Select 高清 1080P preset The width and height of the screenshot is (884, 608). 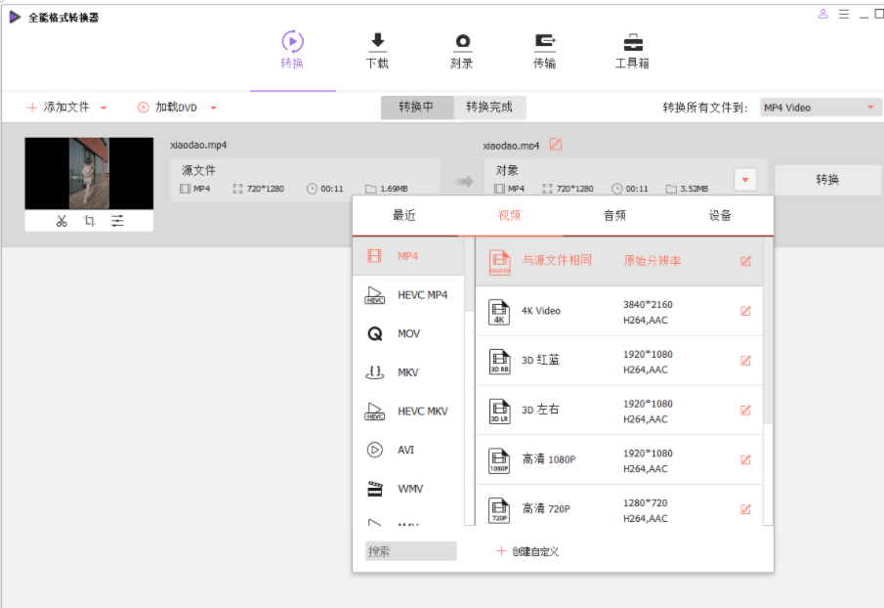(619, 460)
